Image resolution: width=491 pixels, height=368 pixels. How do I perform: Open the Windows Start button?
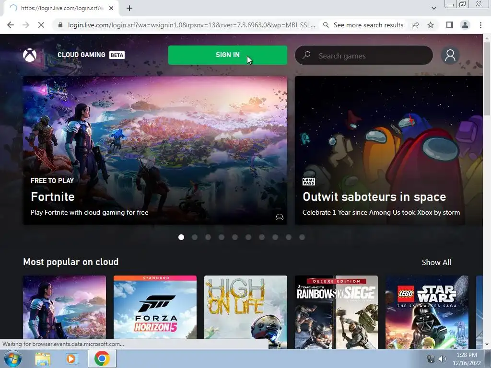[x=13, y=358]
